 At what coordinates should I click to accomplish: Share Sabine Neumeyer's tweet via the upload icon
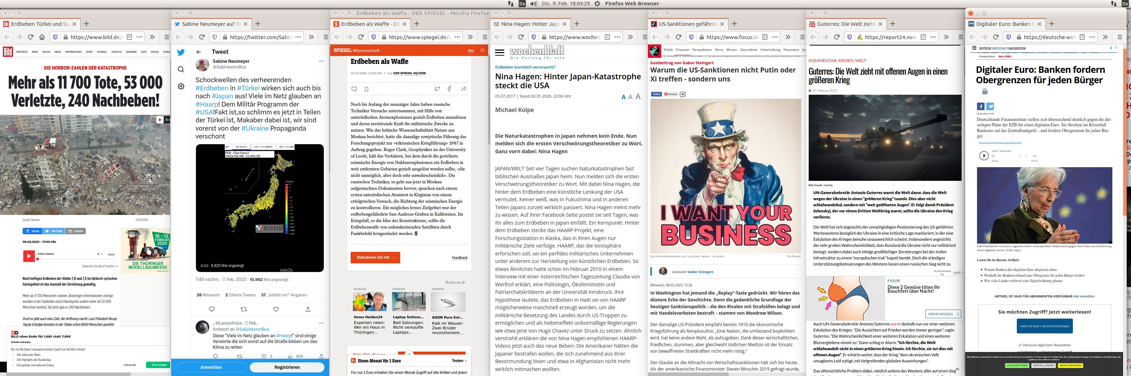tap(308, 309)
